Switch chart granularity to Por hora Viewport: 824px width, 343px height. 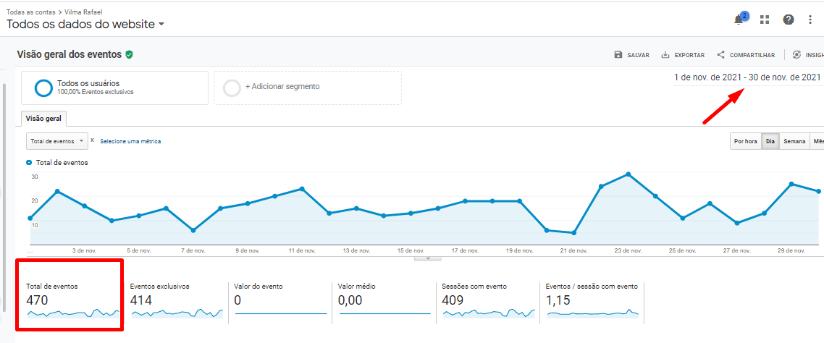click(745, 141)
